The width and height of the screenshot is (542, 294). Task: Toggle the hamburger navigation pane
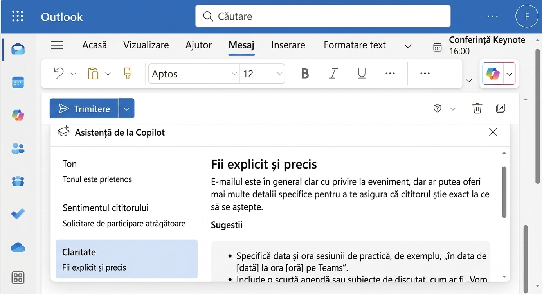tap(57, 45)
